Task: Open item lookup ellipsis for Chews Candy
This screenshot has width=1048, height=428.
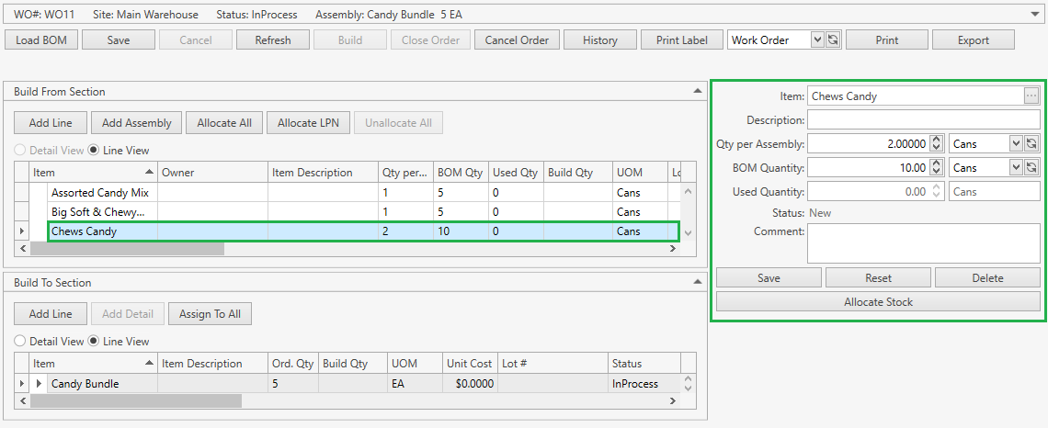Action: click(1031, 96)
